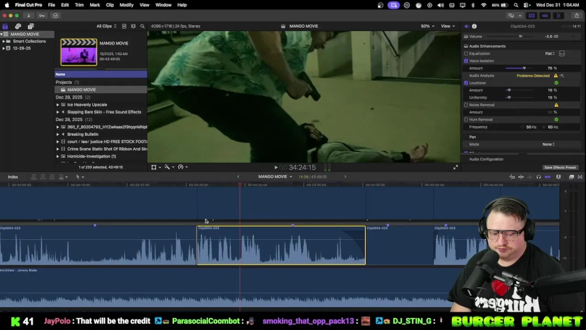The width and height of the screenshot is (586, 330).
Task: Open the Effects browser icon
Action: click(x=571, y=177)
